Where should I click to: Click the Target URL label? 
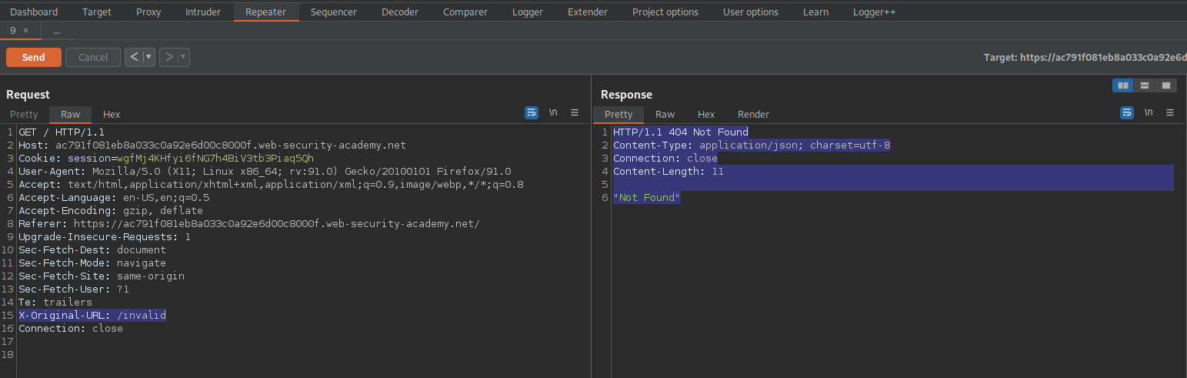click(1085, 58)
